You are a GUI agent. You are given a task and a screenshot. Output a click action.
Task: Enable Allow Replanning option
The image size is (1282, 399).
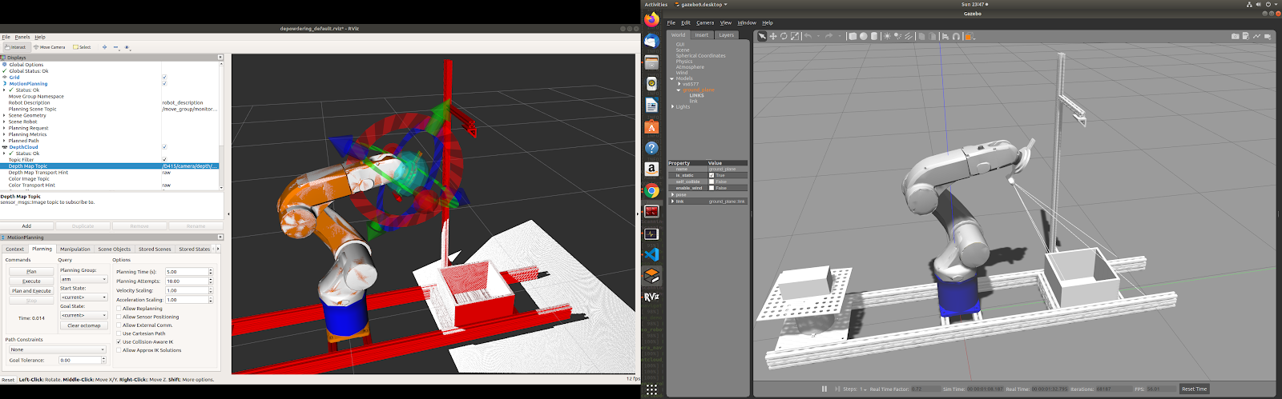coord(119,309)
